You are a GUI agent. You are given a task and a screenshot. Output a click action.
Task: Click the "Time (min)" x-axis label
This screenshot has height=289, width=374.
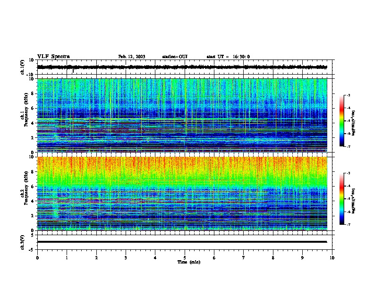pyautogui.click(x=189, y=262)
